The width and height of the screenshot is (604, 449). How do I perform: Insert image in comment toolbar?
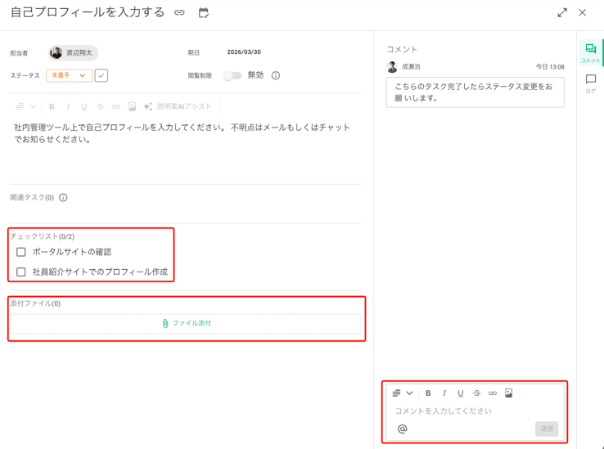(x=508, y=393)
